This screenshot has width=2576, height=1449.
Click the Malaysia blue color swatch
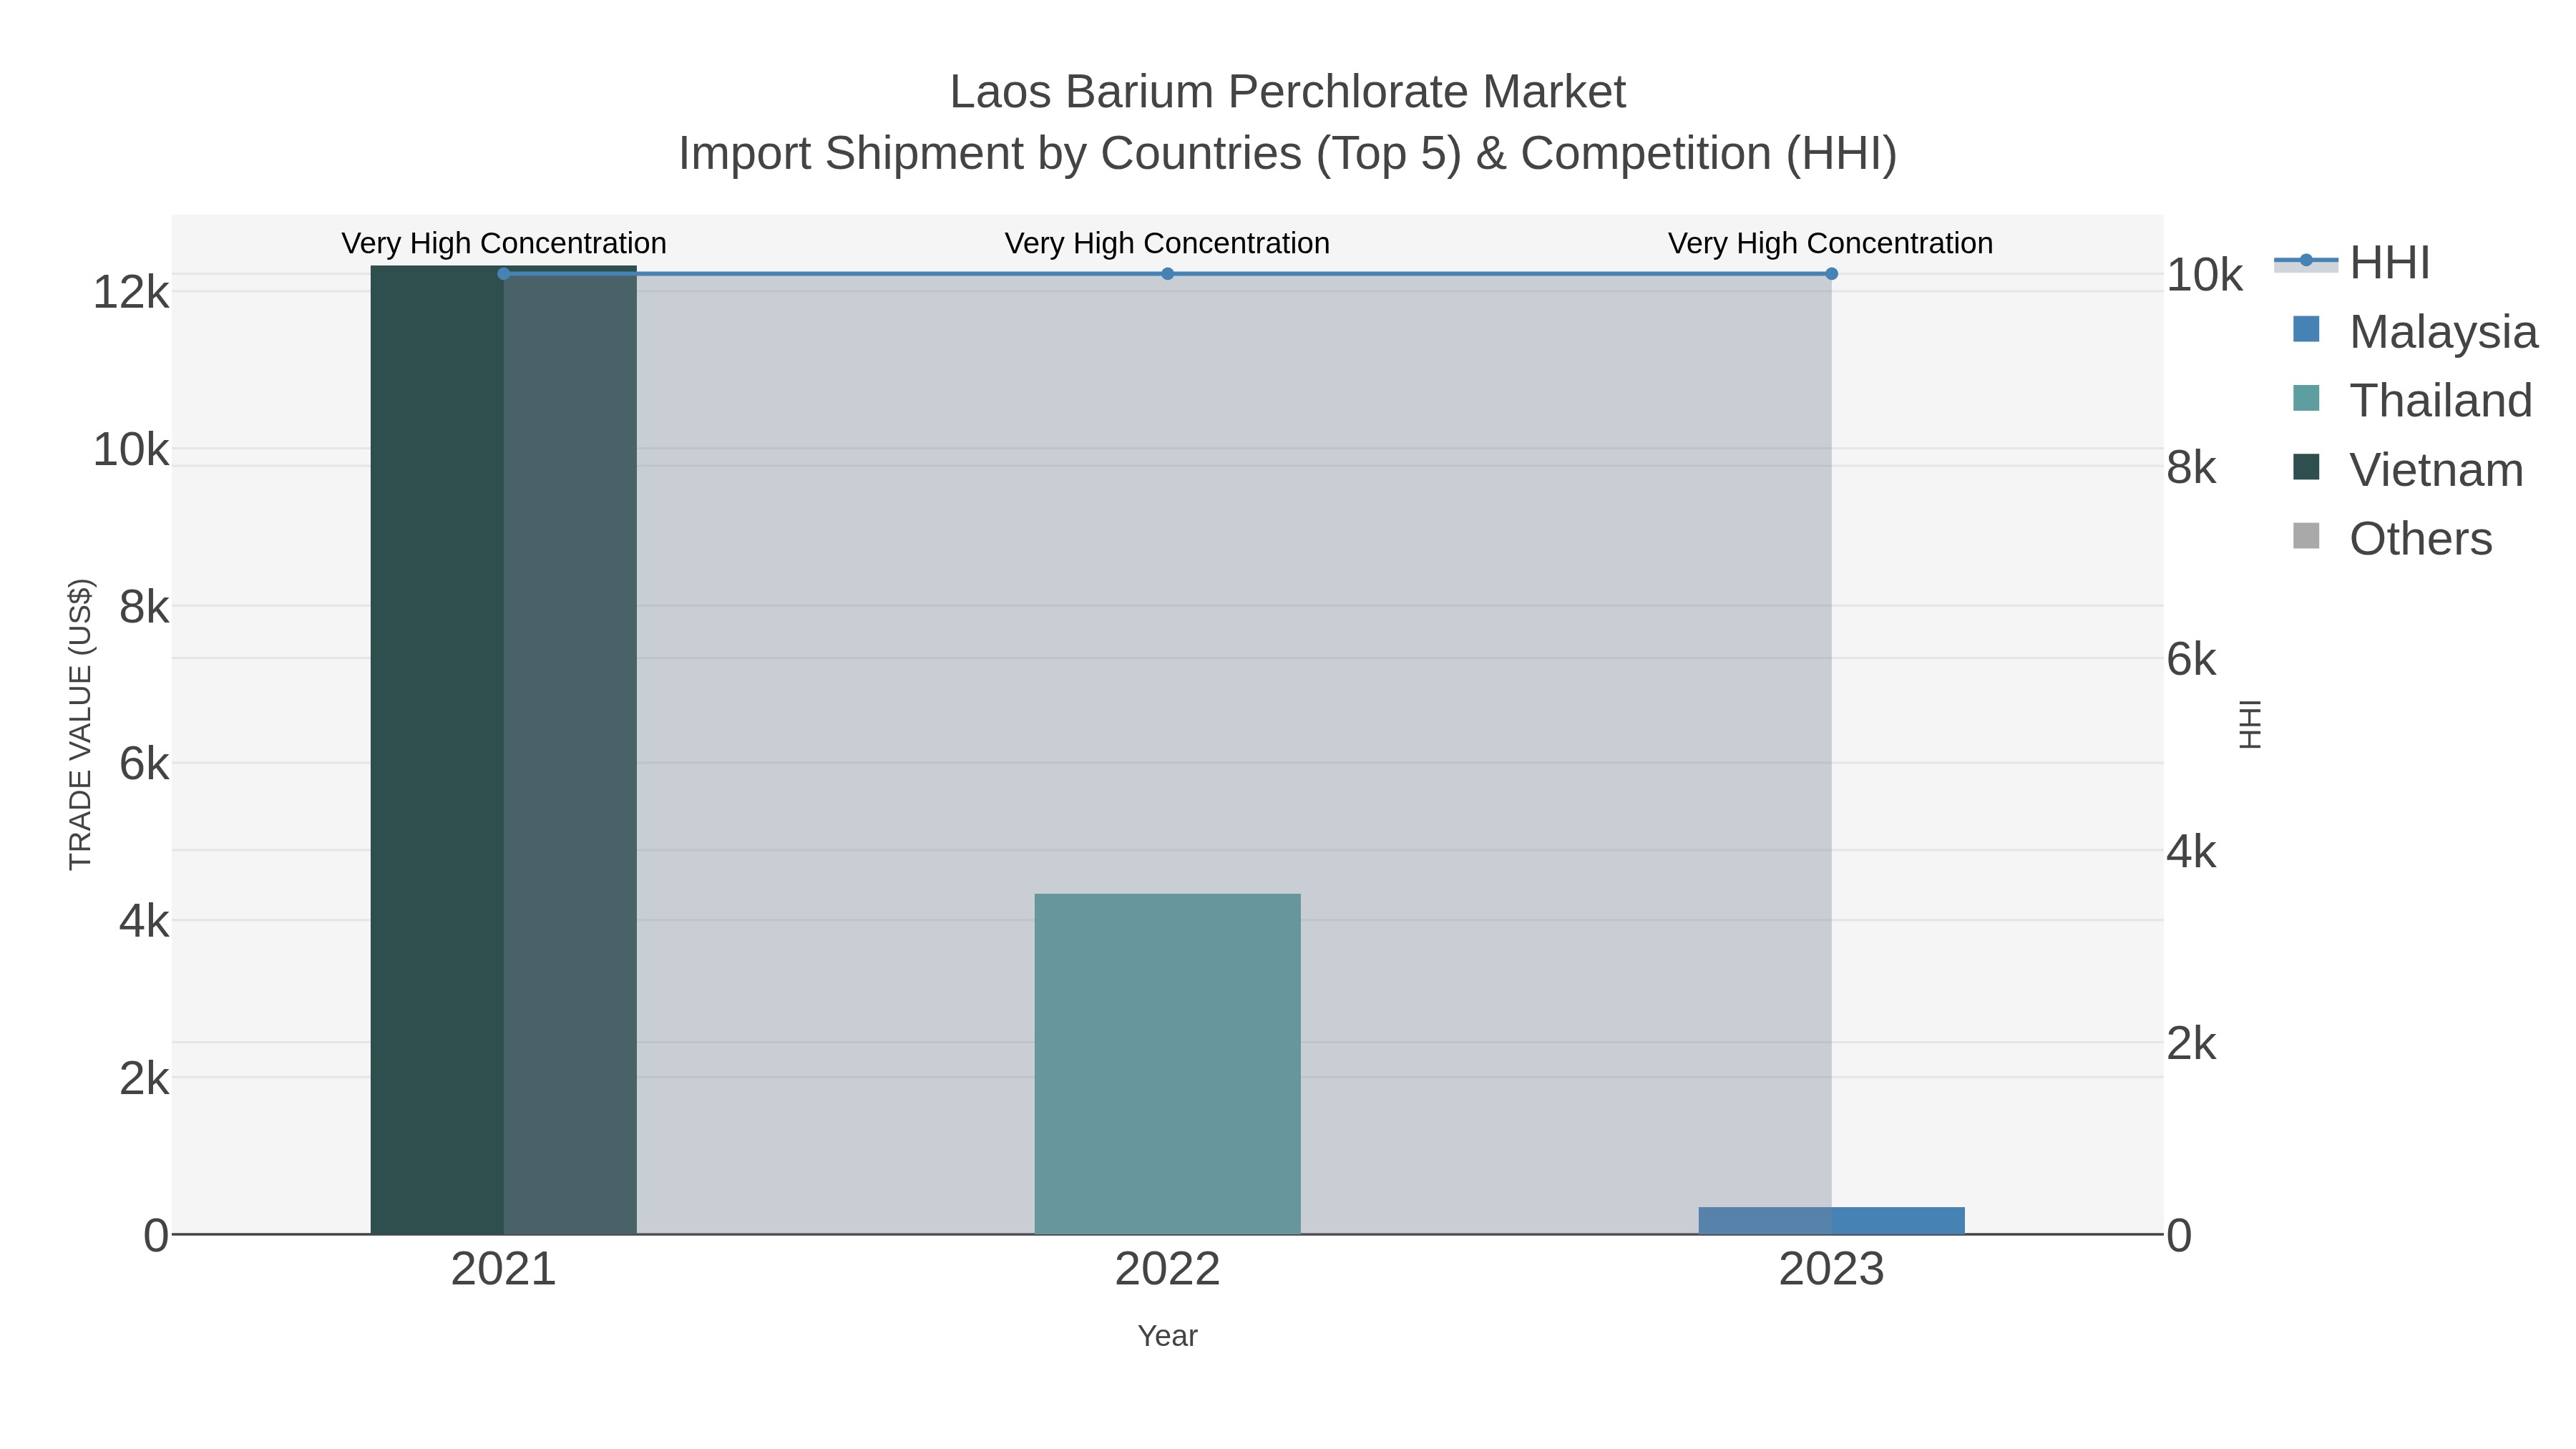click(x=2306, y=329)
